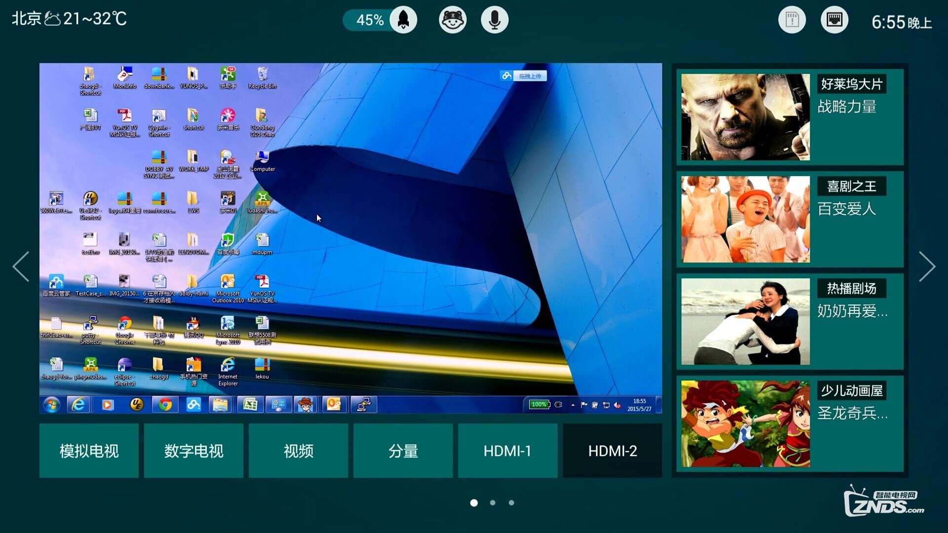The image size is (948, 533).
Task: Open the Computer desktop icon
Action: (262, 161)
